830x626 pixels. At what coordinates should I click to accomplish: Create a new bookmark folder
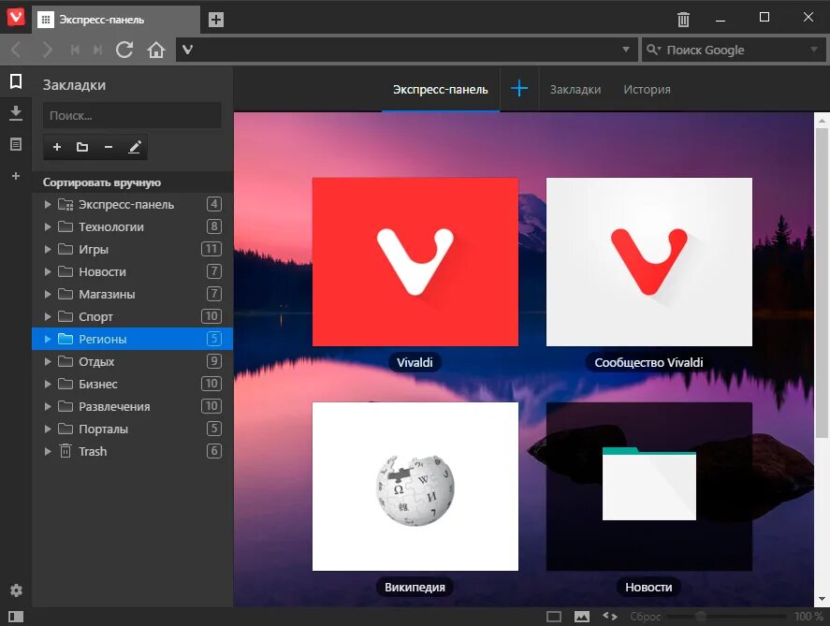click(x=82, y=147)
